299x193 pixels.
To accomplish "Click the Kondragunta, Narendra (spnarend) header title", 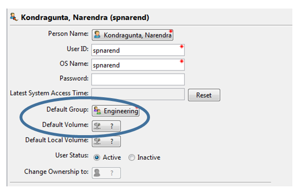I will coord(85,18).
